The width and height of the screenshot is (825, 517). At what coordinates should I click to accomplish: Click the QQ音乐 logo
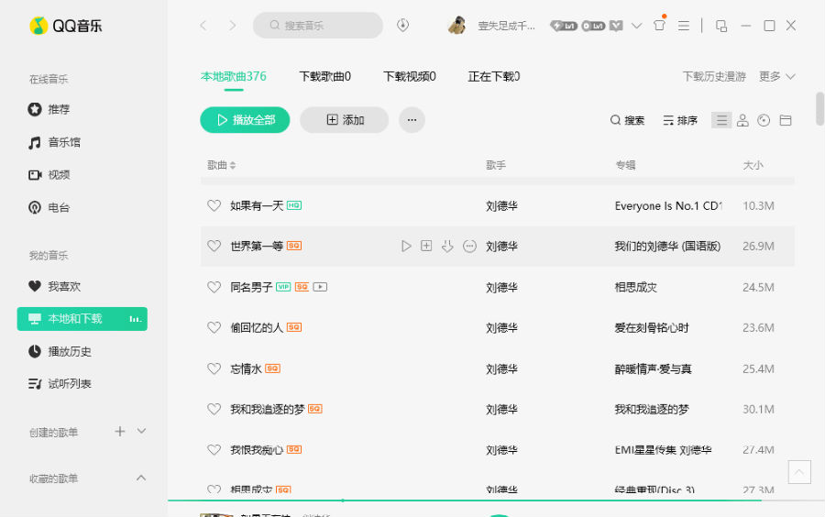coord(66,26)
